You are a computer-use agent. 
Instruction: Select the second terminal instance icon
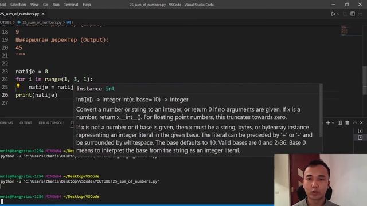tap(360, 137)
